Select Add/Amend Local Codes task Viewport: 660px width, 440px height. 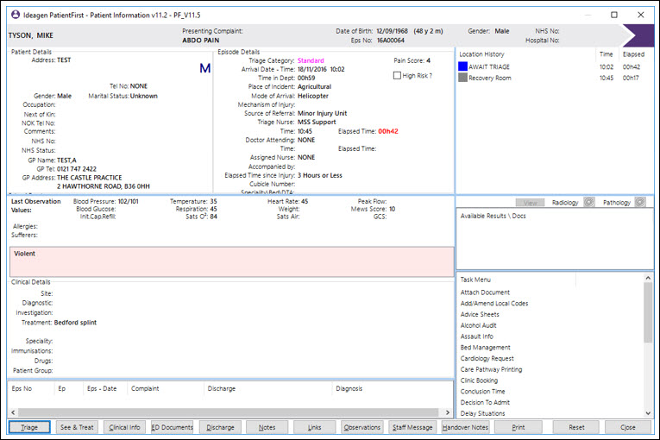coord(494,303)
